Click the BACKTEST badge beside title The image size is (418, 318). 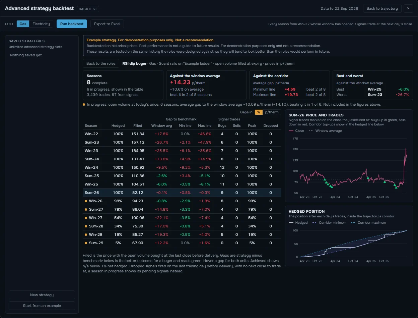(88, 9)
